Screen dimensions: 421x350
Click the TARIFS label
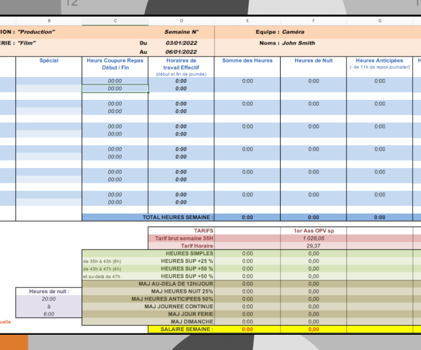(203, 231)
